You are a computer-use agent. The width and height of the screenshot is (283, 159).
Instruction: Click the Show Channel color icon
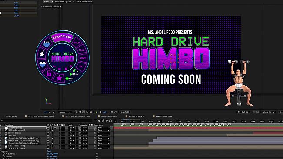(97, 112)
